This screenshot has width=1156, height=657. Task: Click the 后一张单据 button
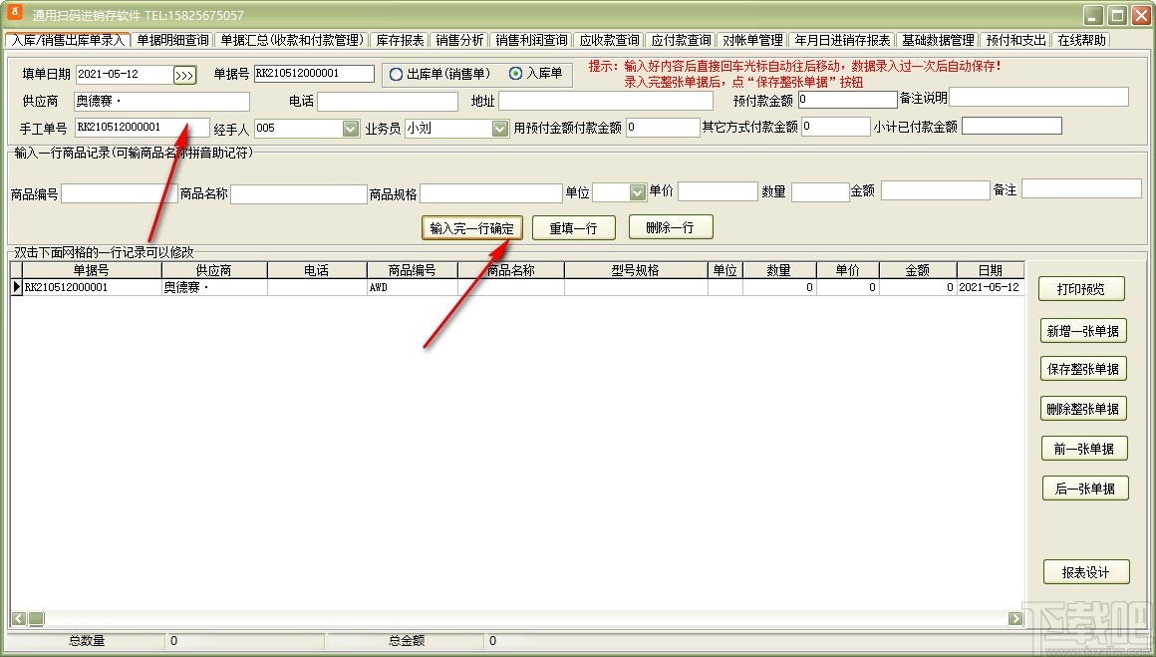[x=1084, y=488]
